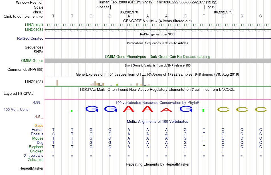Click the tall gray GTEx expression bar

143,81
